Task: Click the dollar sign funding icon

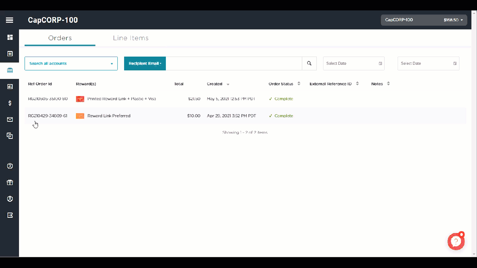Action: [x=10, y=103]
